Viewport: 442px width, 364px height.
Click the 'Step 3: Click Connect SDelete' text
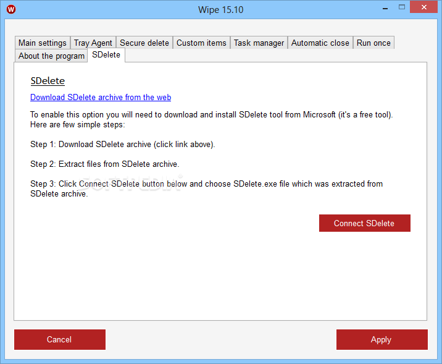(206, 188)
